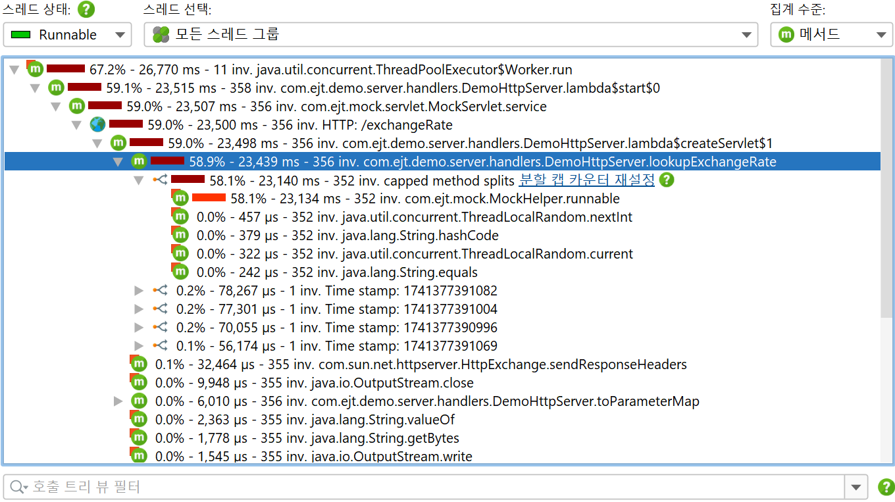Click method icon of MockHelper.runnable
Viewport: 895px width, 502px height.
coord(180,197)
